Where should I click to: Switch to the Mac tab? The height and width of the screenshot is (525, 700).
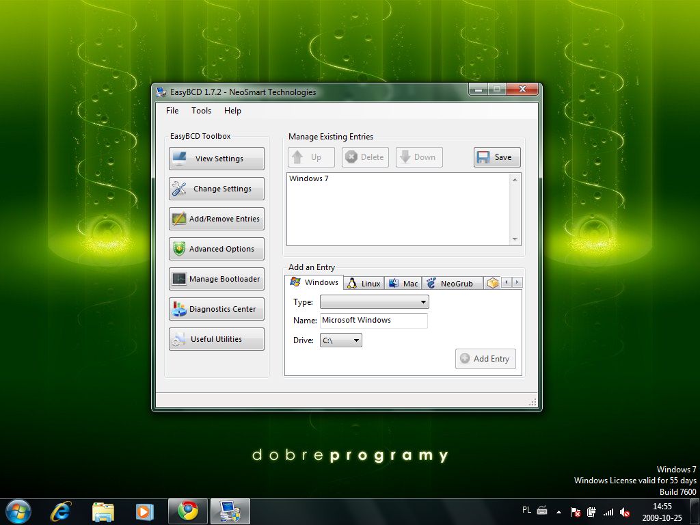point(403,284)
